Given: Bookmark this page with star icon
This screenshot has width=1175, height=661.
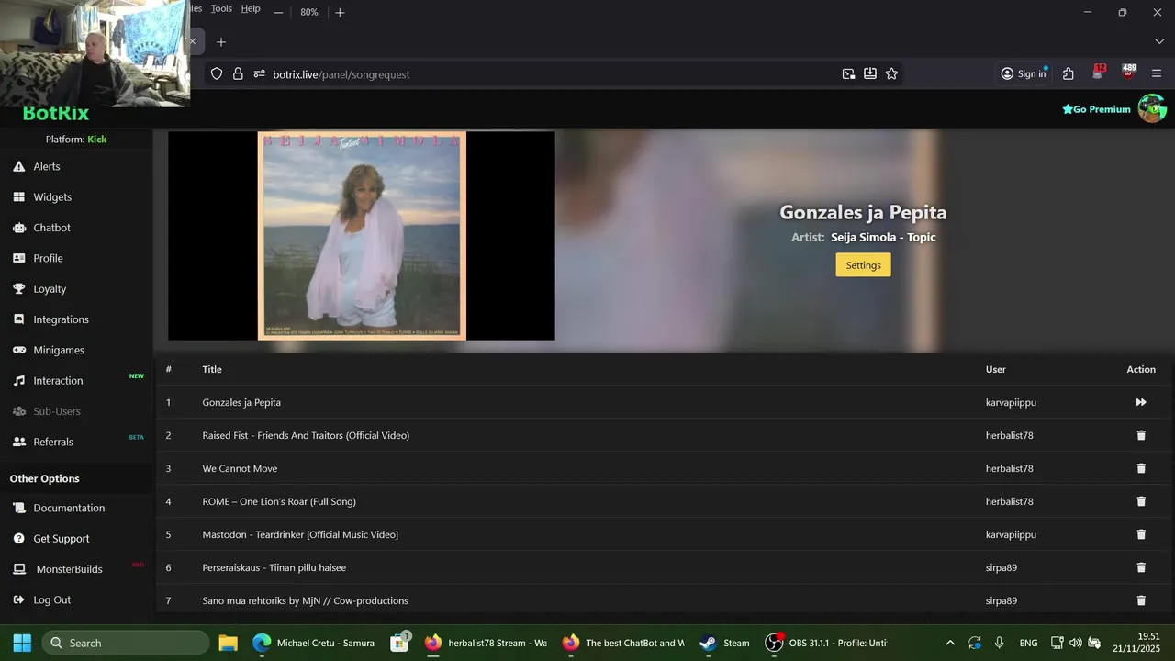Looking at the screenshot, I should pyautogui.click(x=891, y=73).
